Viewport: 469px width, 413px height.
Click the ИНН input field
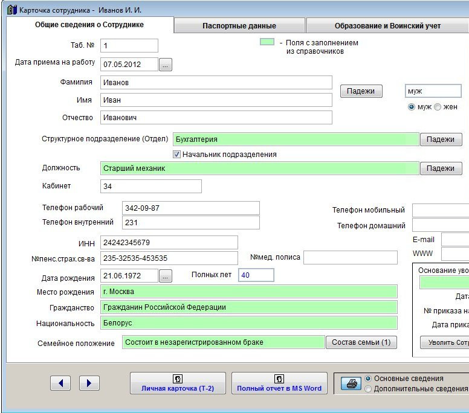[x=169, y=242]
